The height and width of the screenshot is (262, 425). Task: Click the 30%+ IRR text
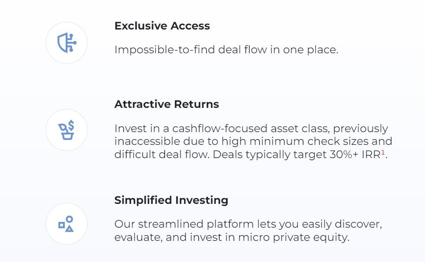tap(355, 155)
